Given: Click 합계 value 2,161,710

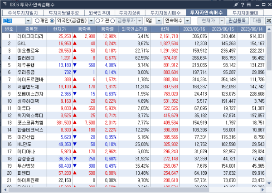Looking at the screenshot, I should [x=169, y=36].
